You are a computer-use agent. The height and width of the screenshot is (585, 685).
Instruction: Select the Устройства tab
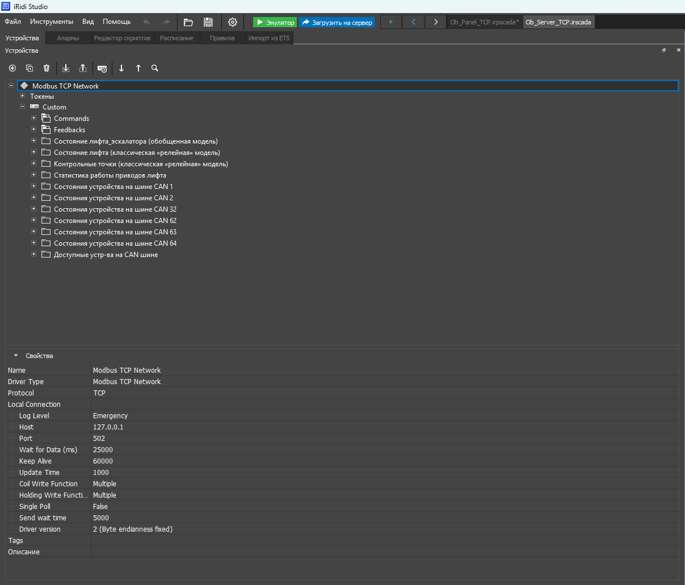[x=22, y=38]
